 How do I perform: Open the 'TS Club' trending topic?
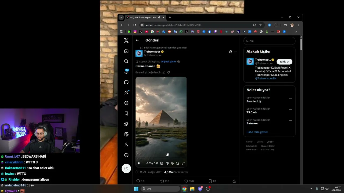pyautogui.click(x=252, y=112)
